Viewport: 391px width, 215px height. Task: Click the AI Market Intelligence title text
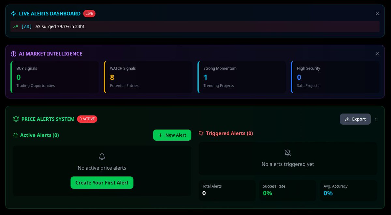click(x=51, y=54)
